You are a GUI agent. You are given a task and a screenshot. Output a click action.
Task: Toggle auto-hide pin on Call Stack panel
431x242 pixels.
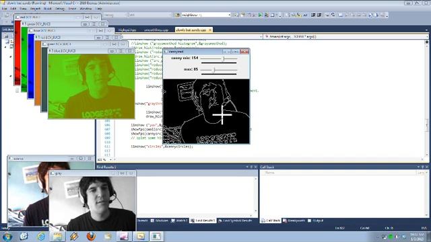[x=423, y=167]
